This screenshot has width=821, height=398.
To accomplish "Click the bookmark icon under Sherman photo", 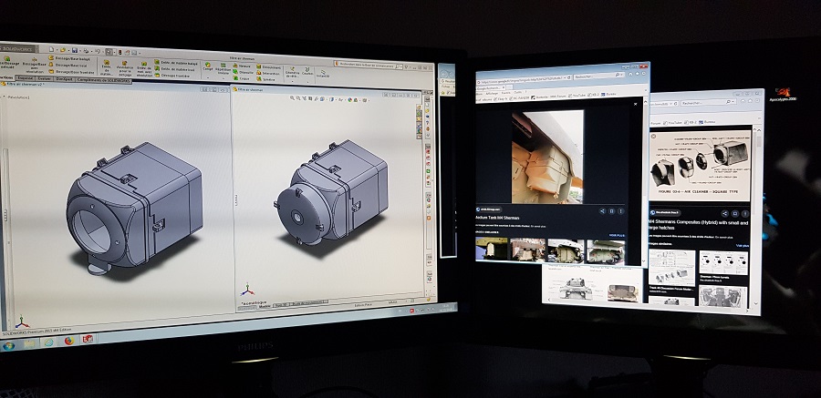I will [612, 211].
